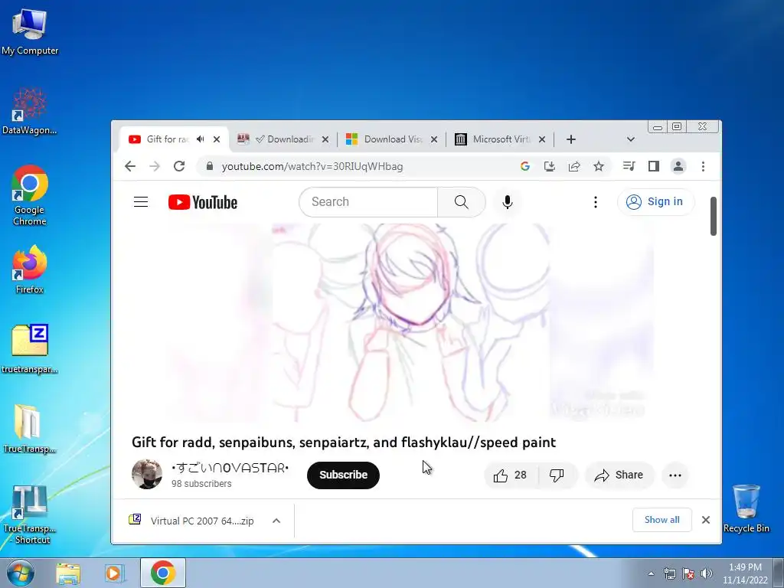Show hidden system tray icons

pyautogui.click(x=651, y=573)
